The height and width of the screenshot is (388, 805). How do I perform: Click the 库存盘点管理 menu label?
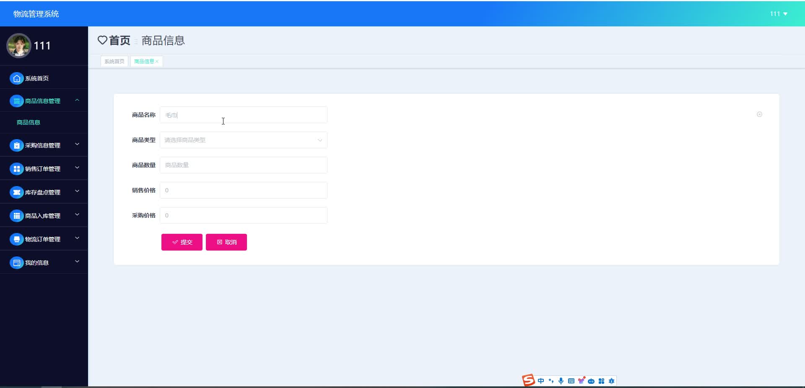[43, 192]
